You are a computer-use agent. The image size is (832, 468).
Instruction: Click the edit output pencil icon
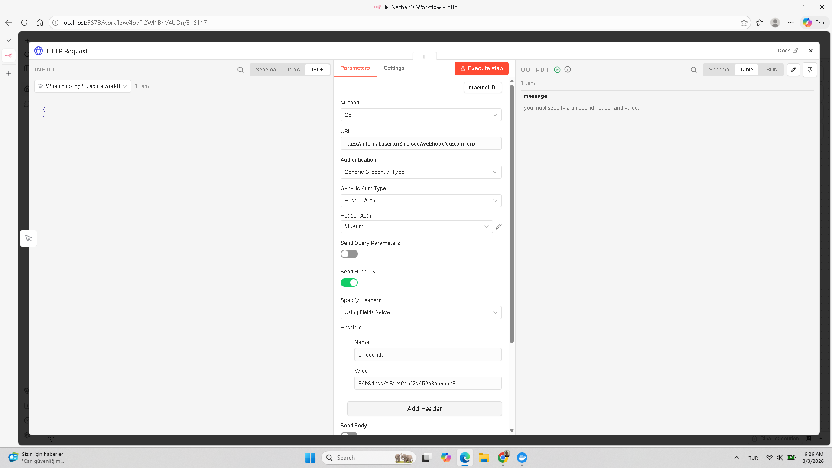pos(793,70)
